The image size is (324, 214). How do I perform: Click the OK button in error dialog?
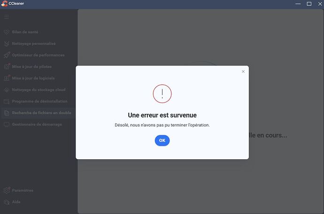[x=162, y=140]
